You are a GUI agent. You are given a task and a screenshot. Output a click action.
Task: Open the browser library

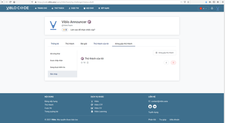point(210,2)
